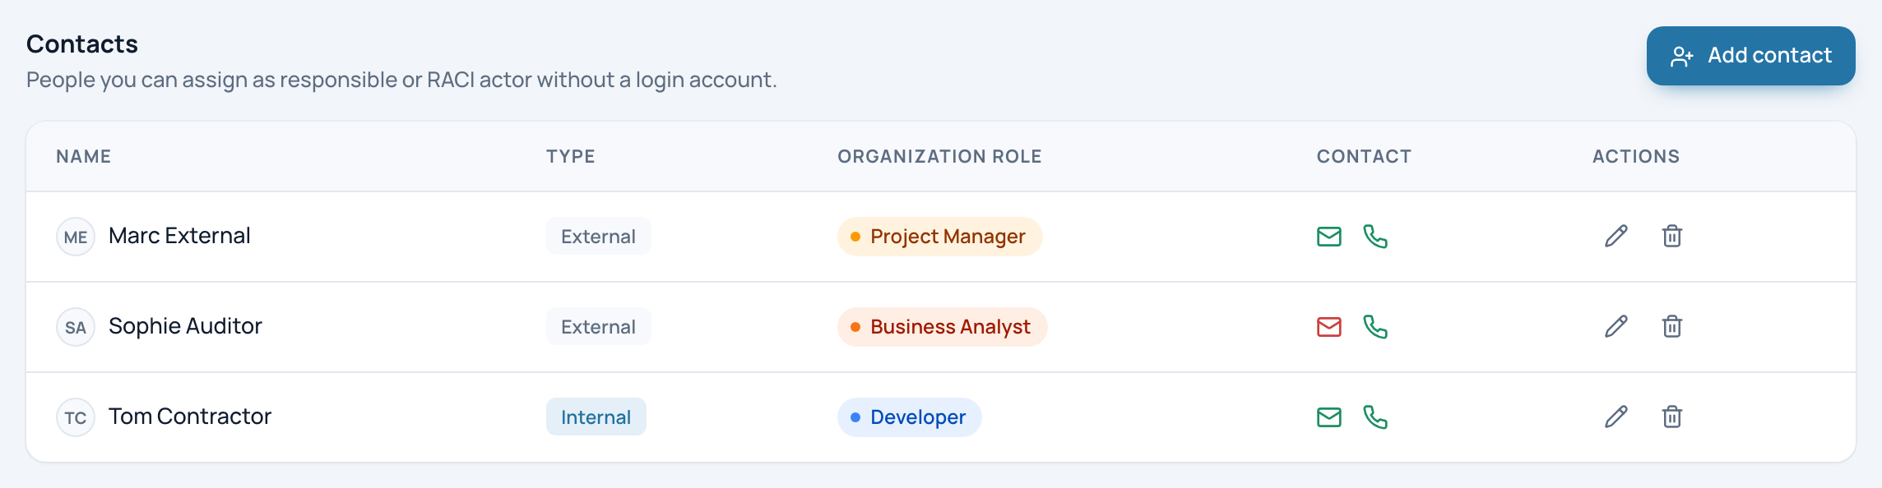The width and height of the screenshot is (1882, 488).
Task: Click the CONTACT column header
Action: click(1365, 156)
